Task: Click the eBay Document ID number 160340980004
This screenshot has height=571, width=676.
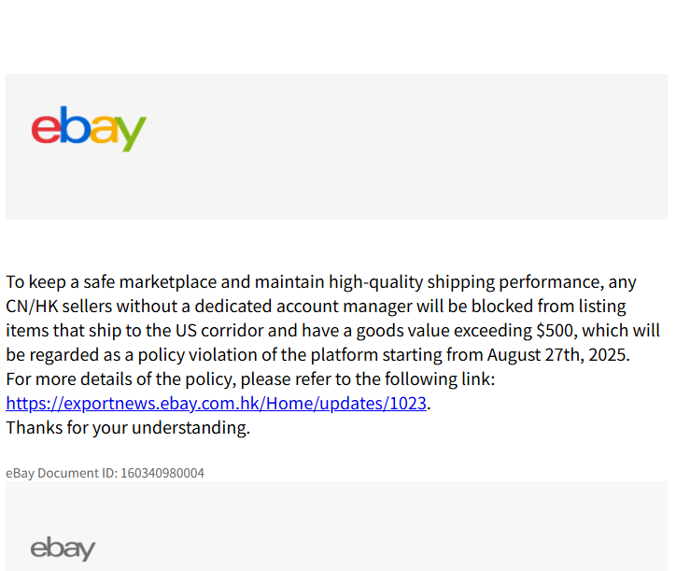Action: (162, 473)
